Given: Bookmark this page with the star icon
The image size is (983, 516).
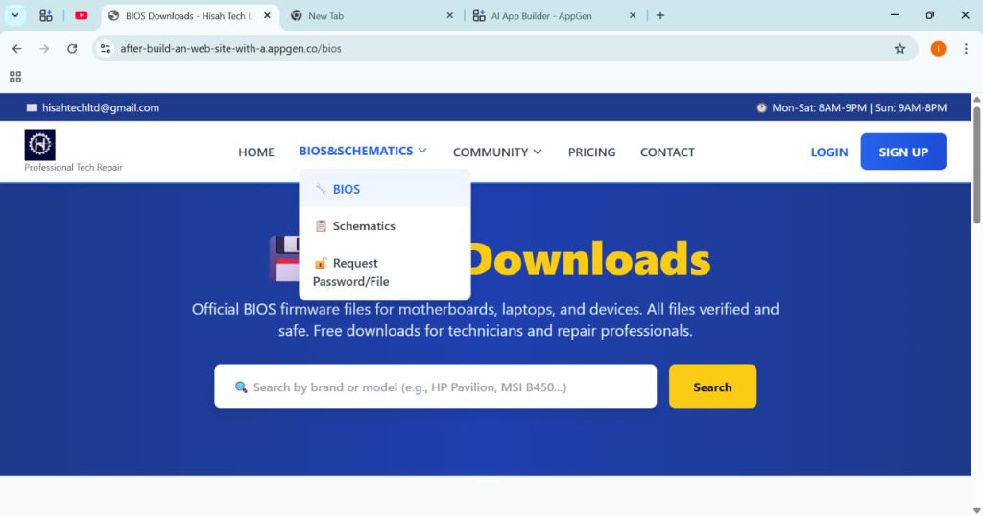Looking at the screenshot, I should [899, 48].
